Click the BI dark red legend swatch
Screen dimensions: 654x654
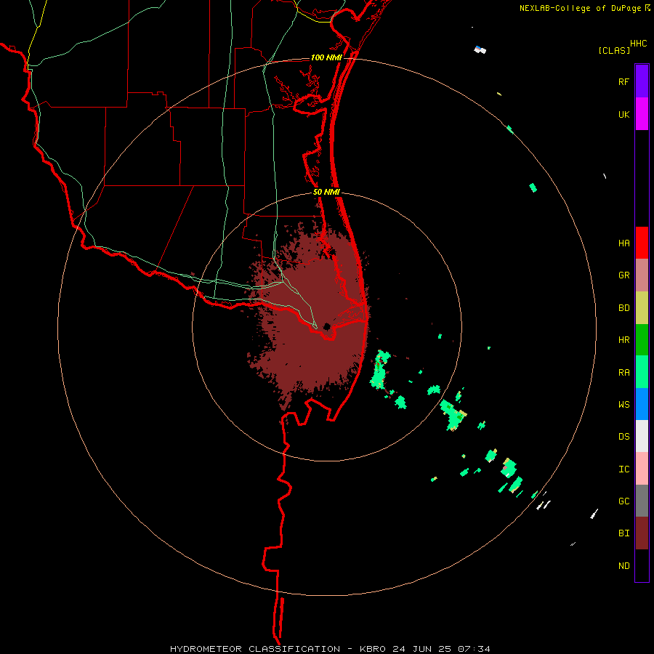tap(642, 533)
